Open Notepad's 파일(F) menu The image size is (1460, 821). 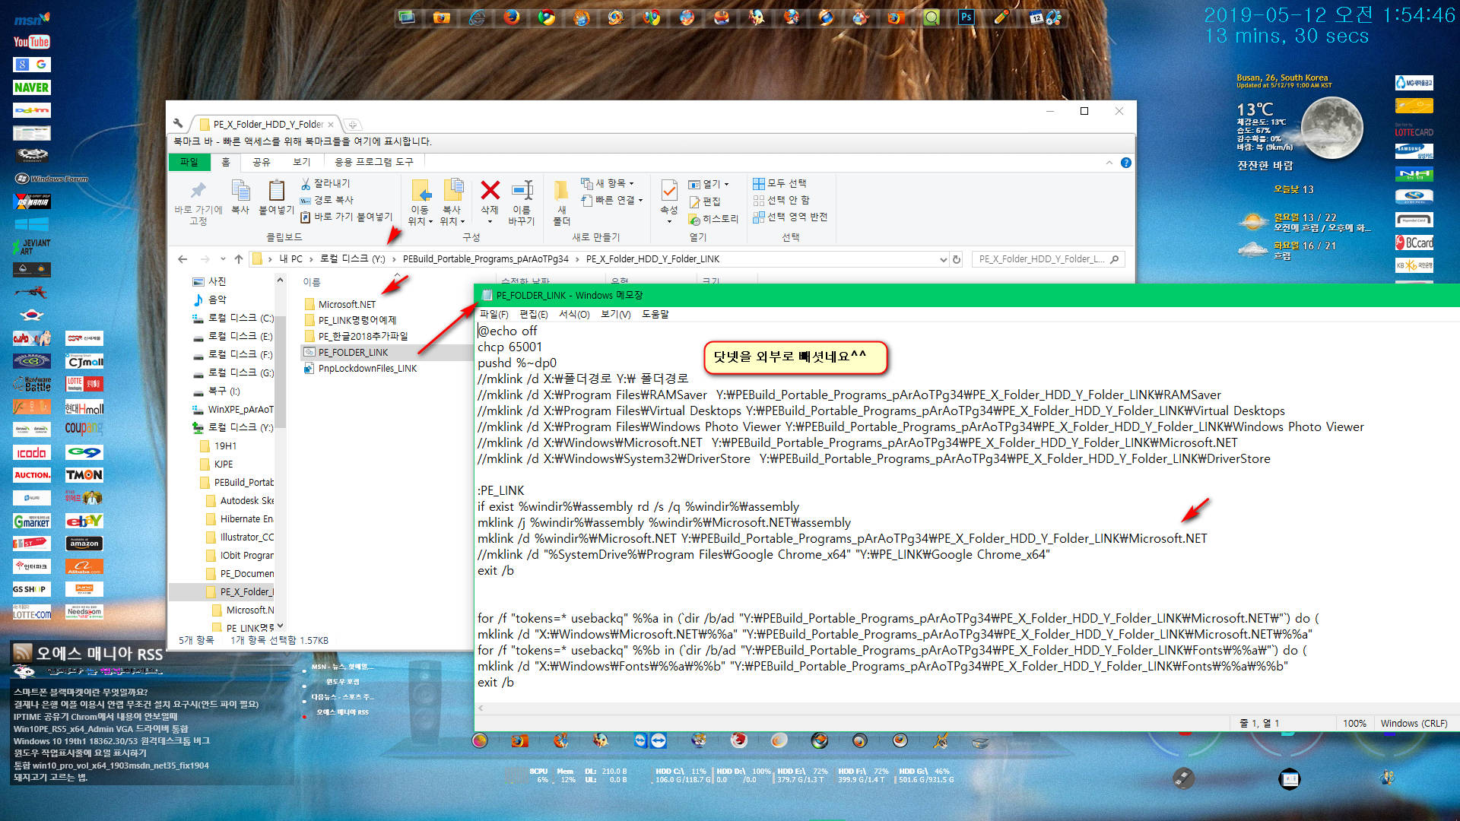(x=494, y=314)
